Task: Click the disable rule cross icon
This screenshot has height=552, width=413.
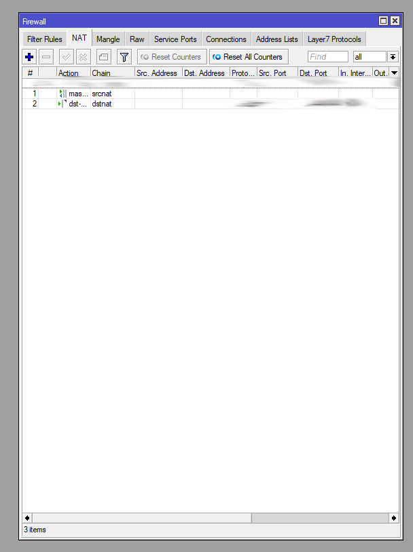Action: pos(84,57)
